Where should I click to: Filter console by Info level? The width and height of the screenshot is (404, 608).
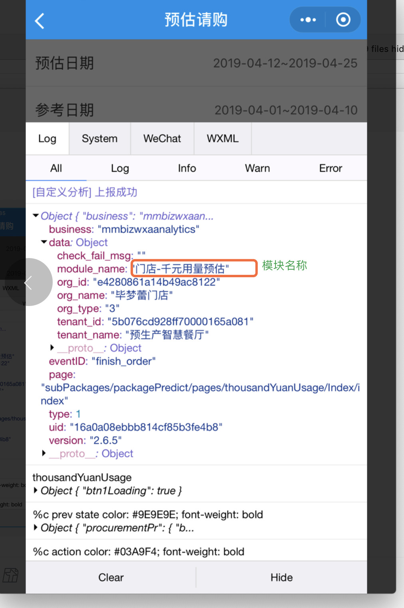[x=187, y=168]
